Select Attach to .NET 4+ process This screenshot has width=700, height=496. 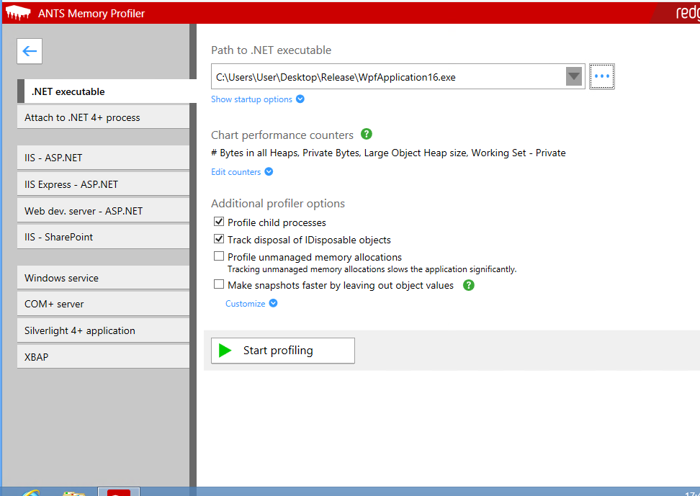[103, 117]
